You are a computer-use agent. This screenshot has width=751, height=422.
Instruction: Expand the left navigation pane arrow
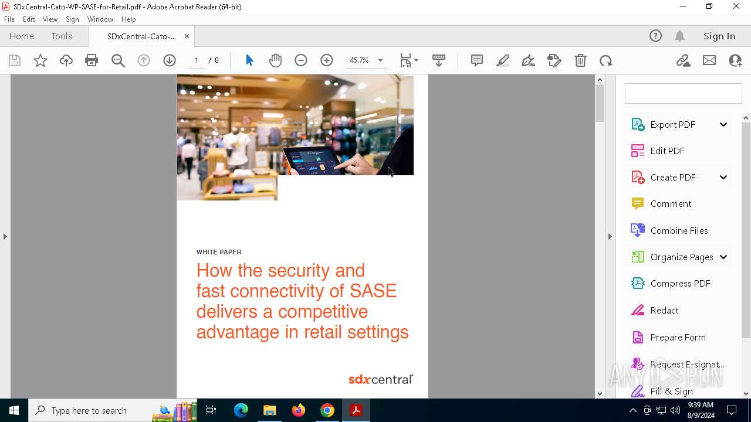pos(5,236)
